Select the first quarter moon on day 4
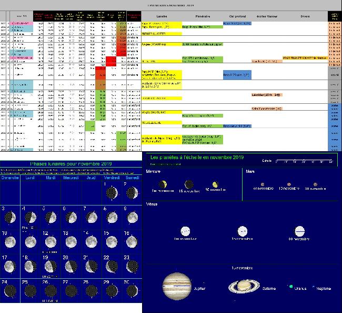 (31, 217)
